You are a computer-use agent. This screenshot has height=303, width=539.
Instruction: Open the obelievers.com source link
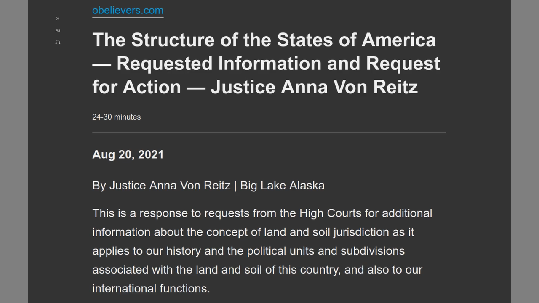point(128,11)
